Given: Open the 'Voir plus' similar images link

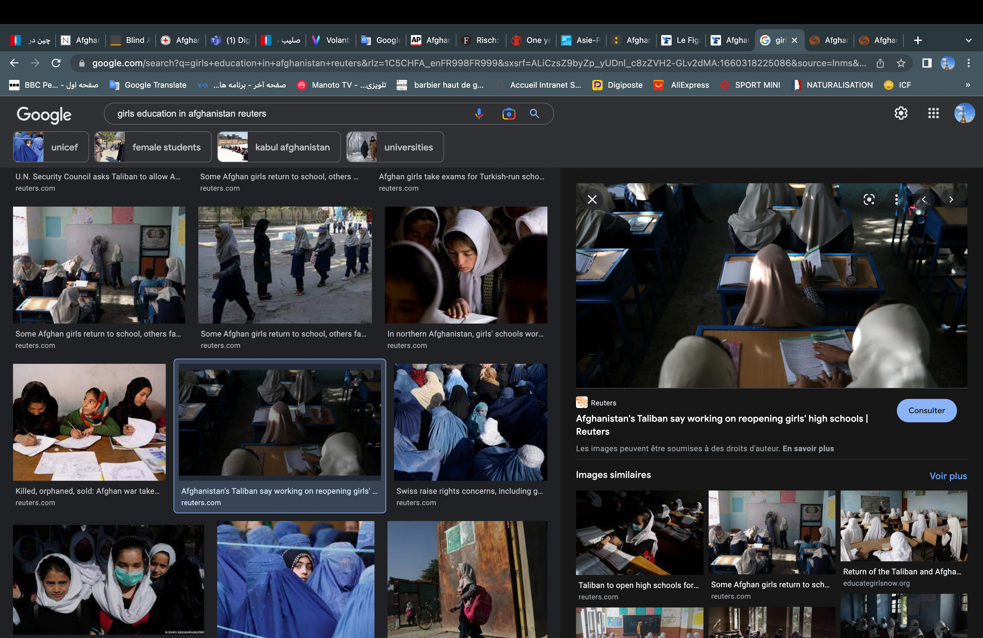Looking at the screenshot, I should (948, 476).
